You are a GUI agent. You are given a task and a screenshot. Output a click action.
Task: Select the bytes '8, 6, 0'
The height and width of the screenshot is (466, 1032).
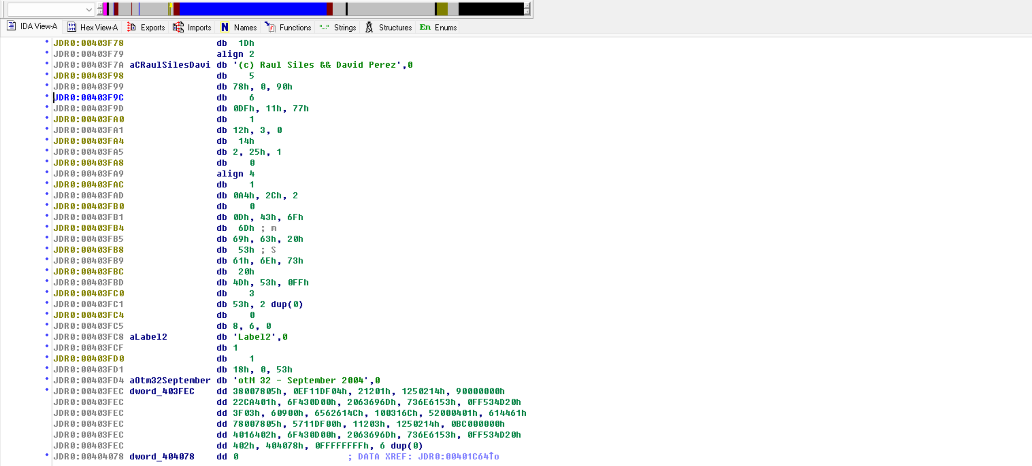(252, 326)
